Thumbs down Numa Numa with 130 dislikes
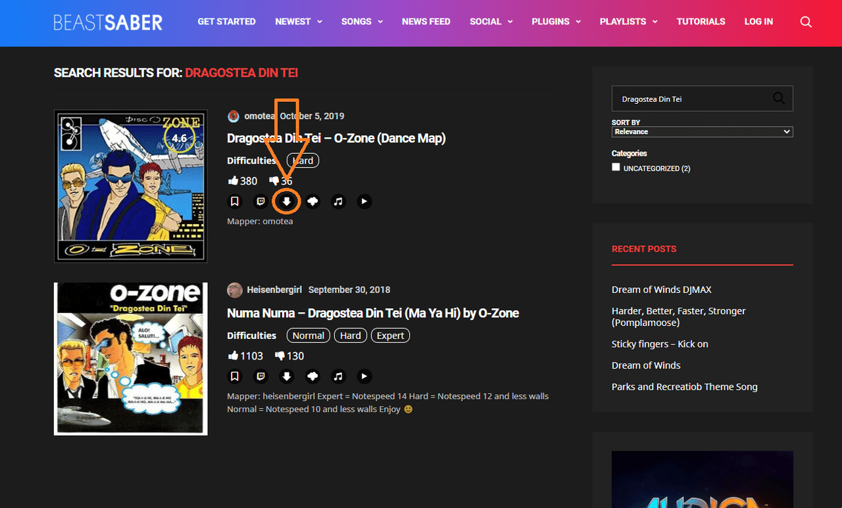842x508 pixels. [x=280, y=356]
